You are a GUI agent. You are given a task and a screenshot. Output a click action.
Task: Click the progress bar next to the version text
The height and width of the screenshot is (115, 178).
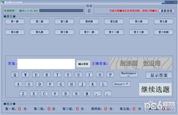click(x=61, y=11)
